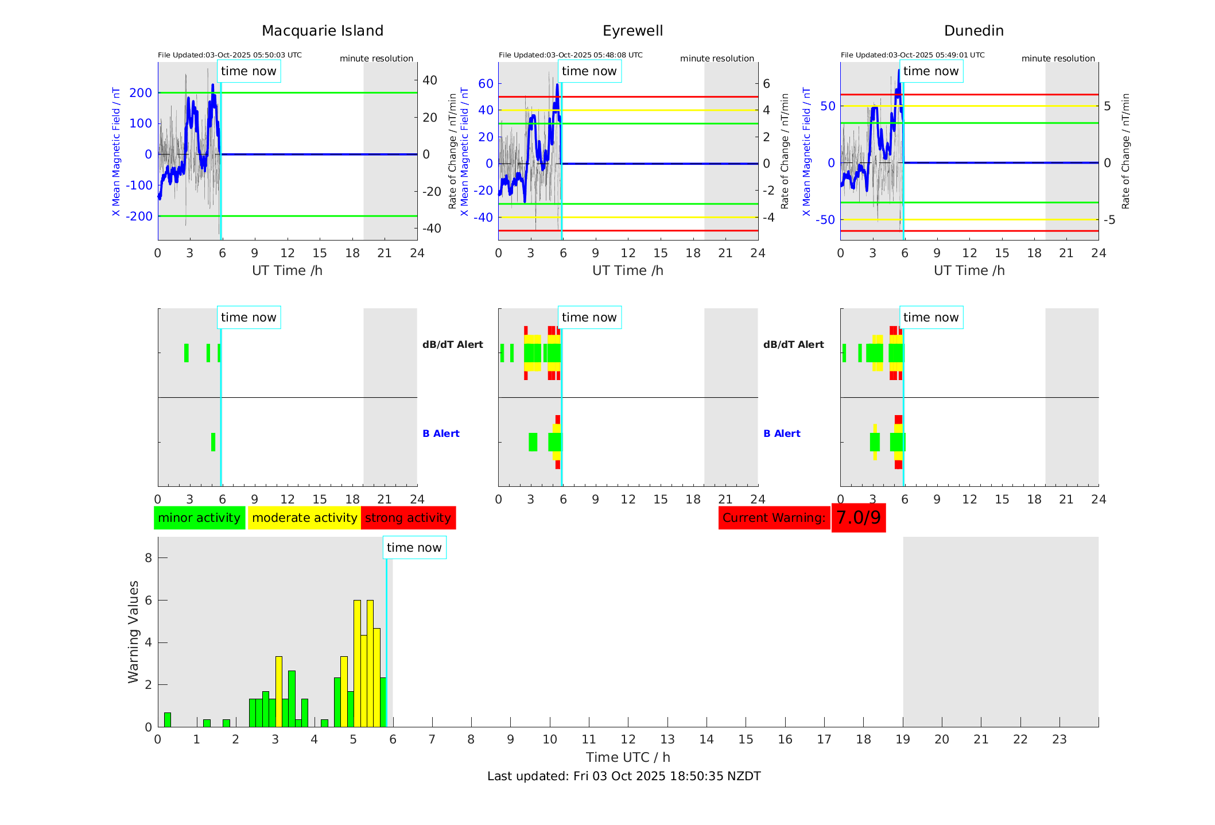Click red B Alert block in Dunedin panel
Screen dimensions: 1215x825
click(x=898, y=420)
